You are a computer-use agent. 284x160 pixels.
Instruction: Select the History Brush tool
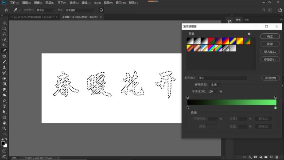4,73
